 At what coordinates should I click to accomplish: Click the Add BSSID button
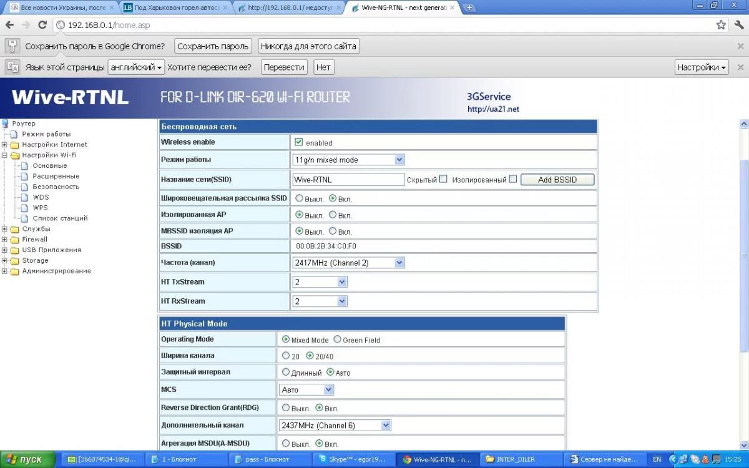click(x=557, y=180)
